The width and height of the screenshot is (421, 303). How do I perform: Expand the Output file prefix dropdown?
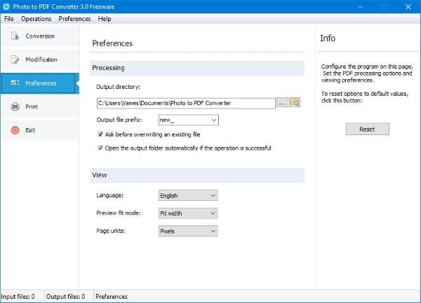click(214, 120)
